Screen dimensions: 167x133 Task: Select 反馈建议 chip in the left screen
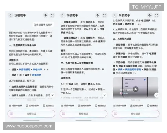click(x=48, y=106)
